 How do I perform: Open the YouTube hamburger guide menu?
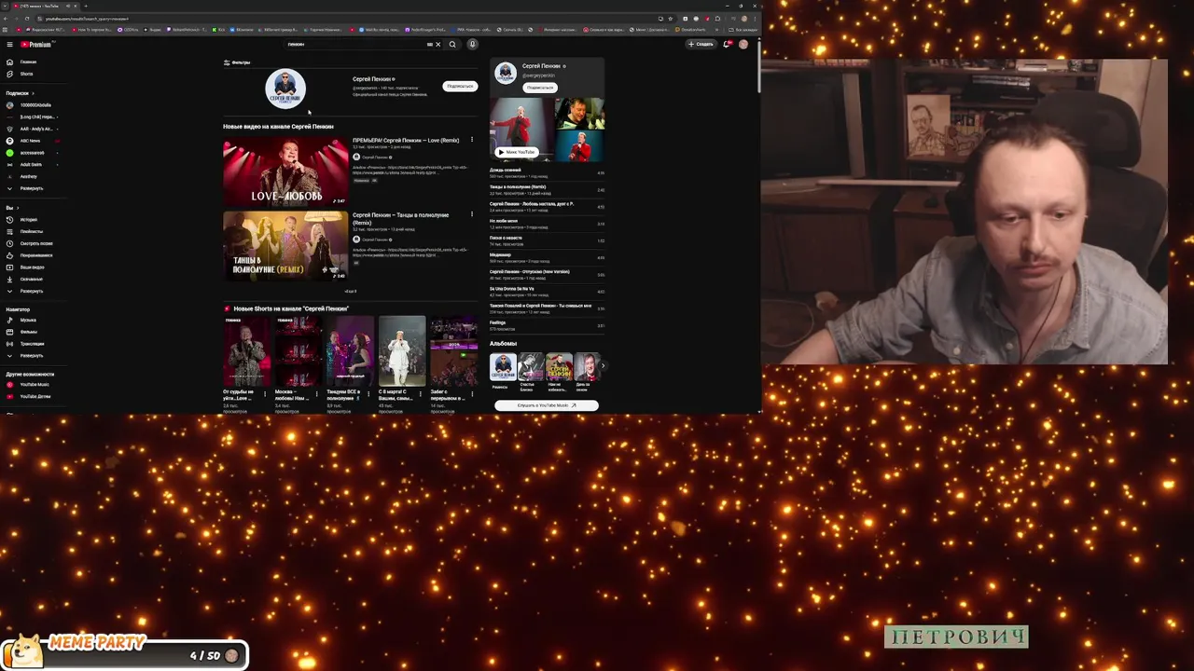(x=9, y=44)
